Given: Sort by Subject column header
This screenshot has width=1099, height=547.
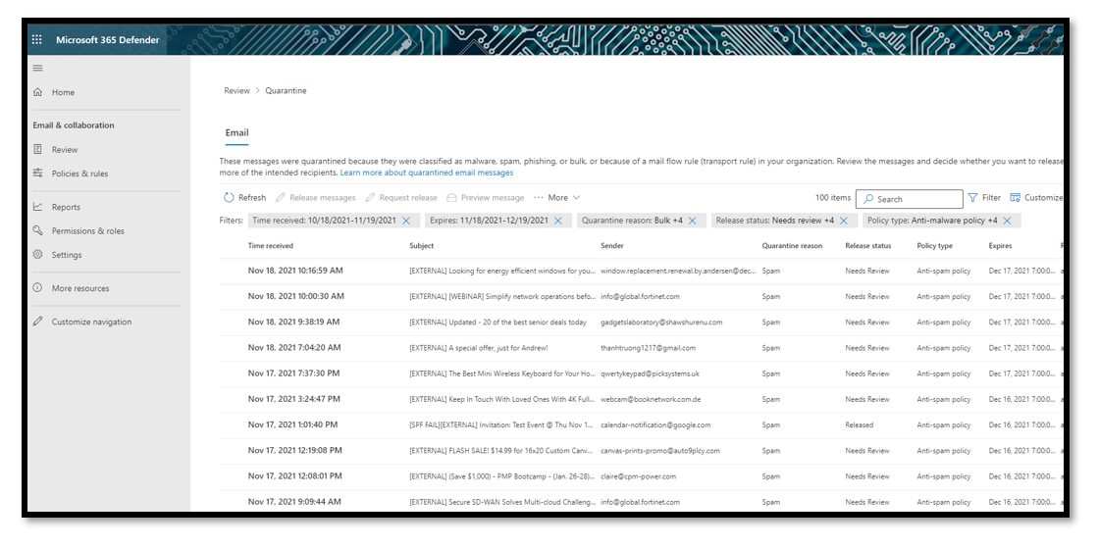Looking at the screenshot, I should coord(422,246).
